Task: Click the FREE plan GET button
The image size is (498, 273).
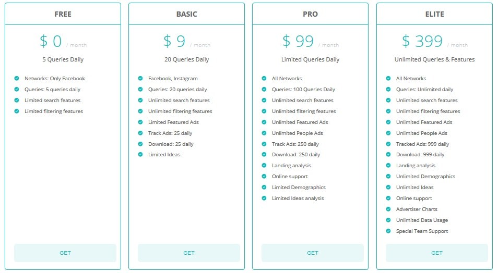Action: 65,253
